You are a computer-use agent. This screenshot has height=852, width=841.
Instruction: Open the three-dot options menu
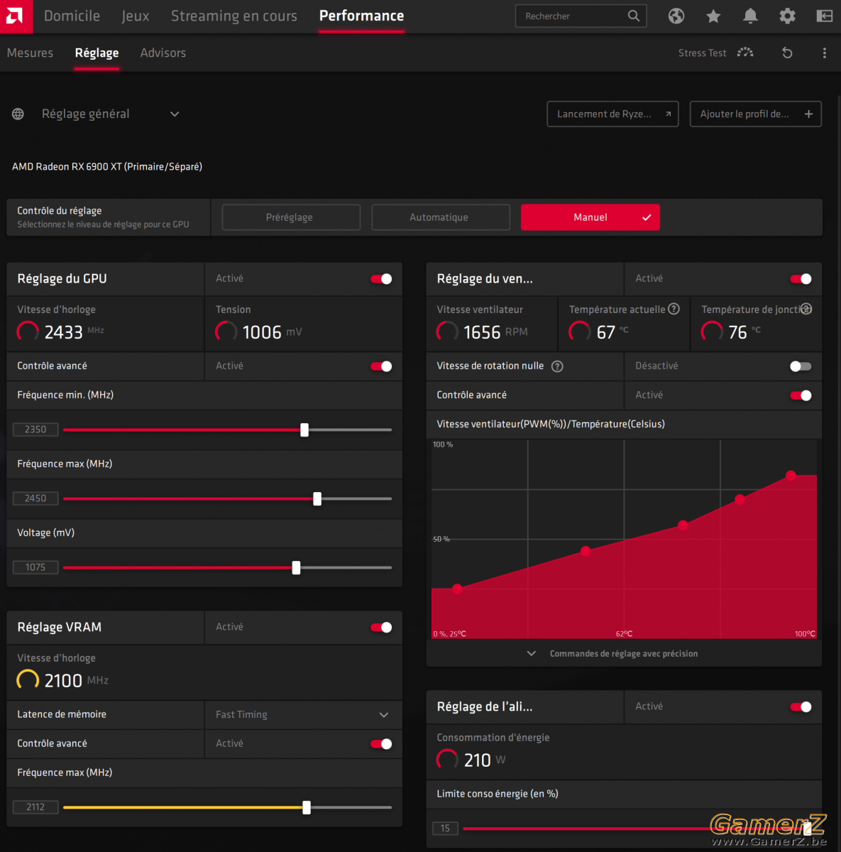(824, 53)
